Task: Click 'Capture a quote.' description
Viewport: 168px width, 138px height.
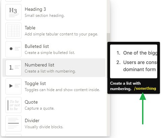Action: (x=39, y=108)
